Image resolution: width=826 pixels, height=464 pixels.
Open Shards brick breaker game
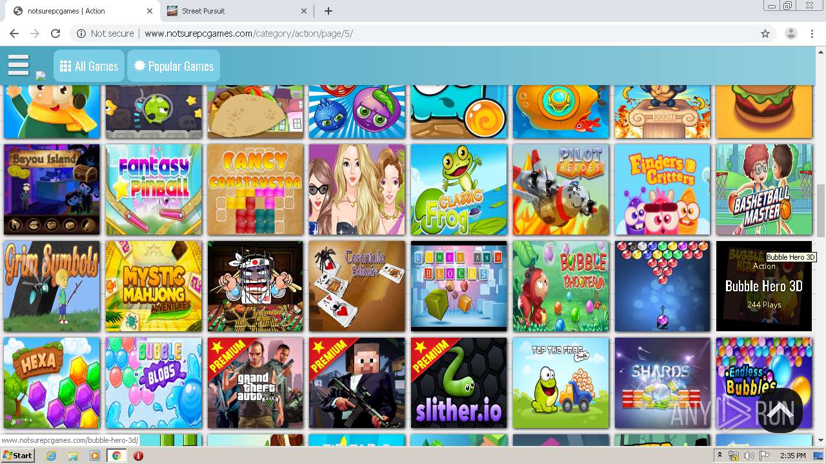663,383
